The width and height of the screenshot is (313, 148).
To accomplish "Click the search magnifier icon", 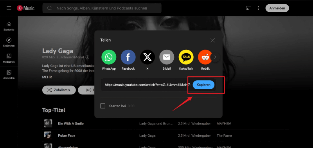I will pos(50,8).
